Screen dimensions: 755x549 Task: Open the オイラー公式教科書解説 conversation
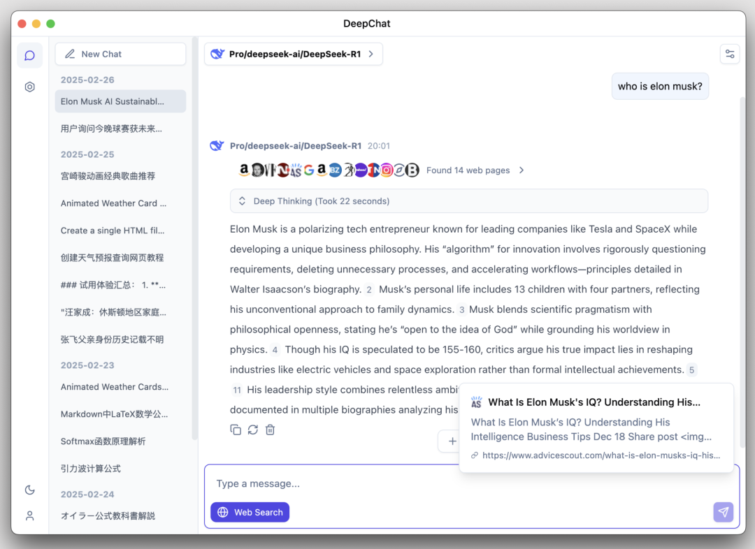[x=120, y=515]
